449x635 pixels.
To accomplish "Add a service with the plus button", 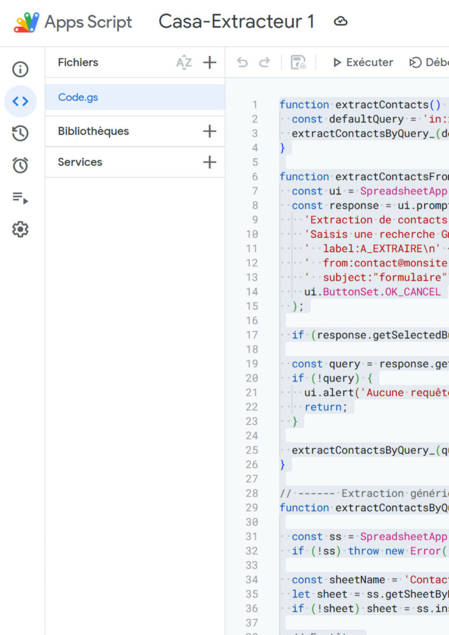I will pyautogui.click(x=209, y=162).
